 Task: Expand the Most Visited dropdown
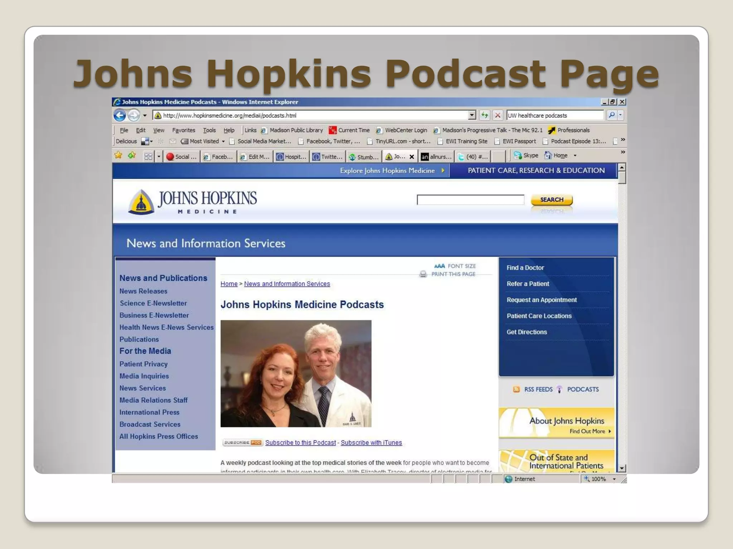point(223,142)
